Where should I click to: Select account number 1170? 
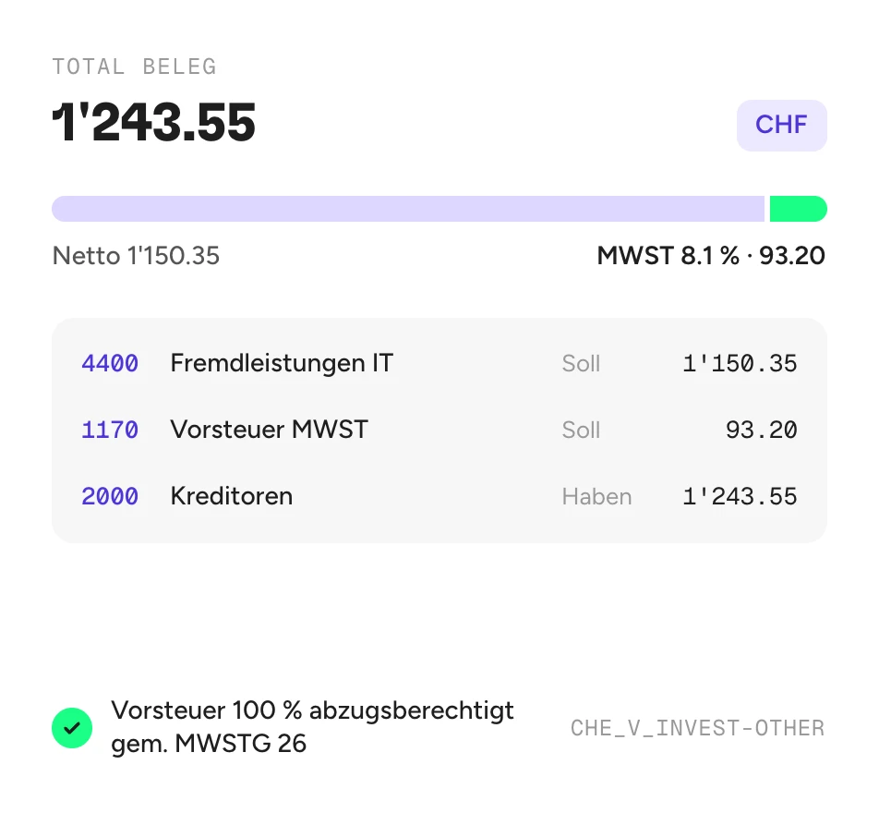point(110,430)
